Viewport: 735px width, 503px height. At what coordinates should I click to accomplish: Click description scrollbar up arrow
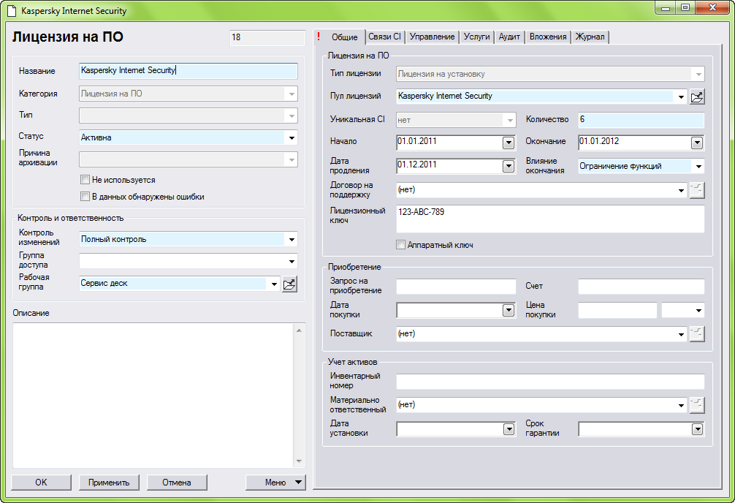point(300,330)
